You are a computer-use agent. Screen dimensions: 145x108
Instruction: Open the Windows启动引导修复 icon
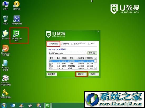click(x=6, y=80)
